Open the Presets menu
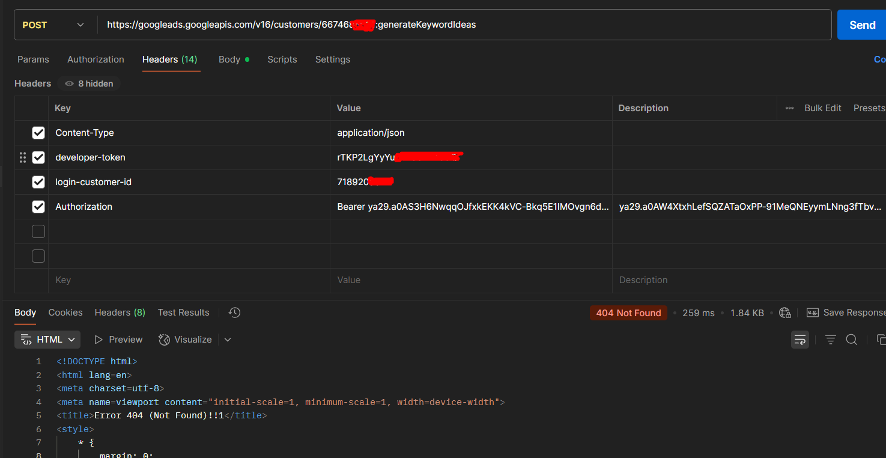The width and height of the screenshot is (886, 458). tap(869, 108)
